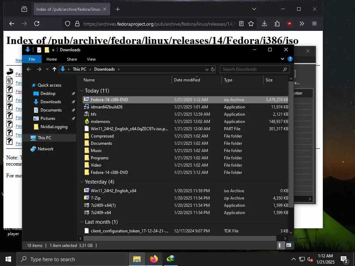Open Firefox recent browsing view icon

[x=24, y=9]
